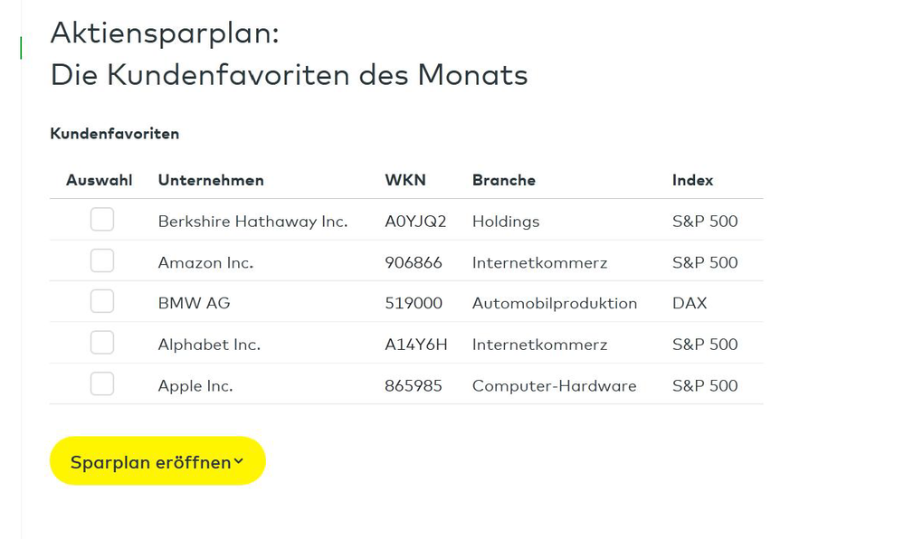
Task: Click the Amazon Inc. company name
Action: tap(205, 263)
